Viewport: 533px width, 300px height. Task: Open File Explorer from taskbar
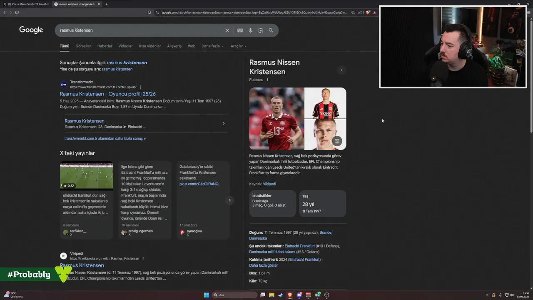[271, 295]
